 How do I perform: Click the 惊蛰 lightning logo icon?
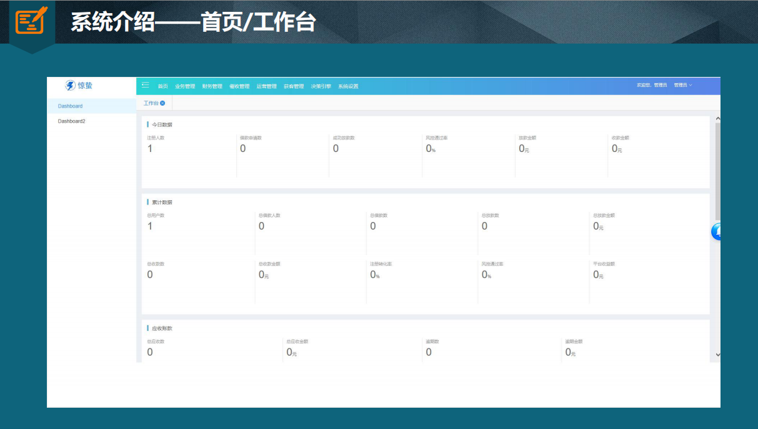pos(70,86)
